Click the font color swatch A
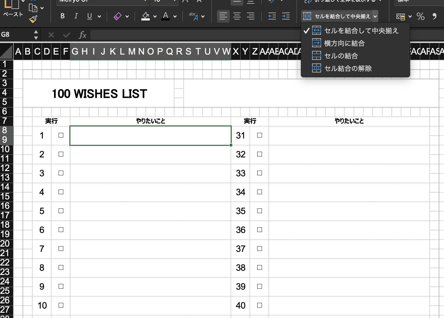444x318 pixels. 166,16
